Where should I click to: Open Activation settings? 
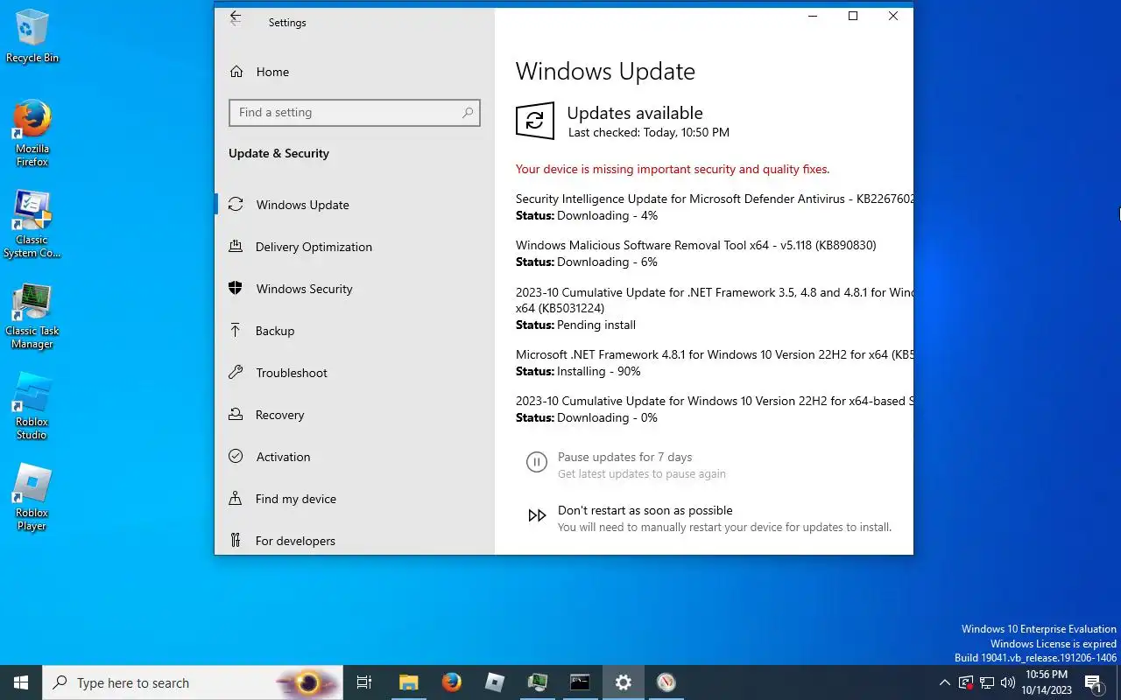[x=355, y=457]
